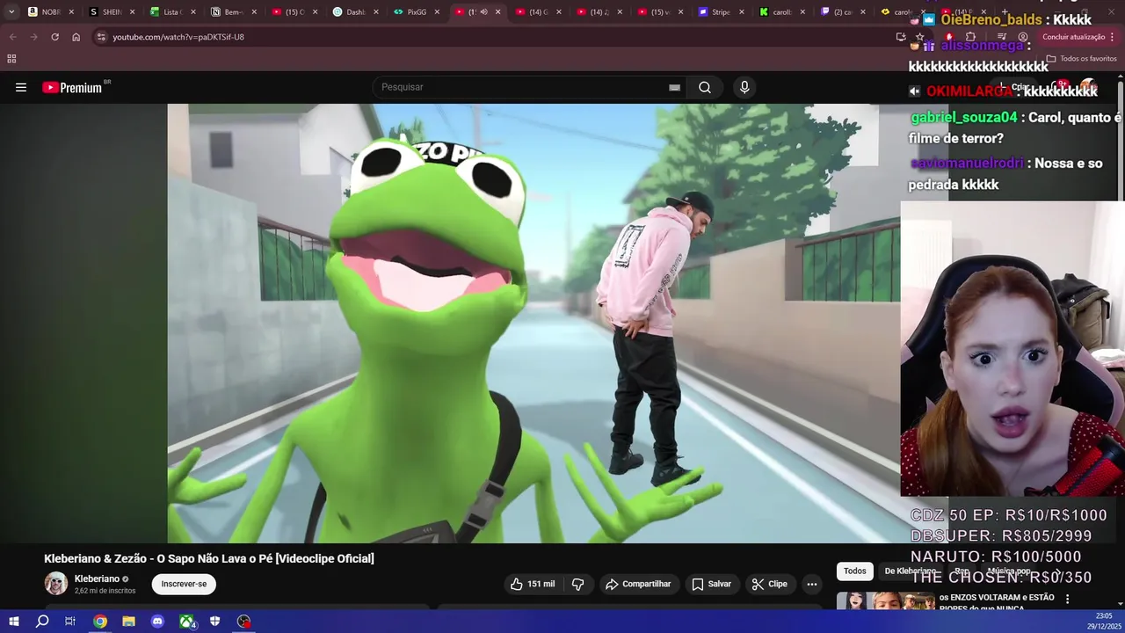
Task: Start voice search with the microphone icon
Action: [x=744, y=87]
